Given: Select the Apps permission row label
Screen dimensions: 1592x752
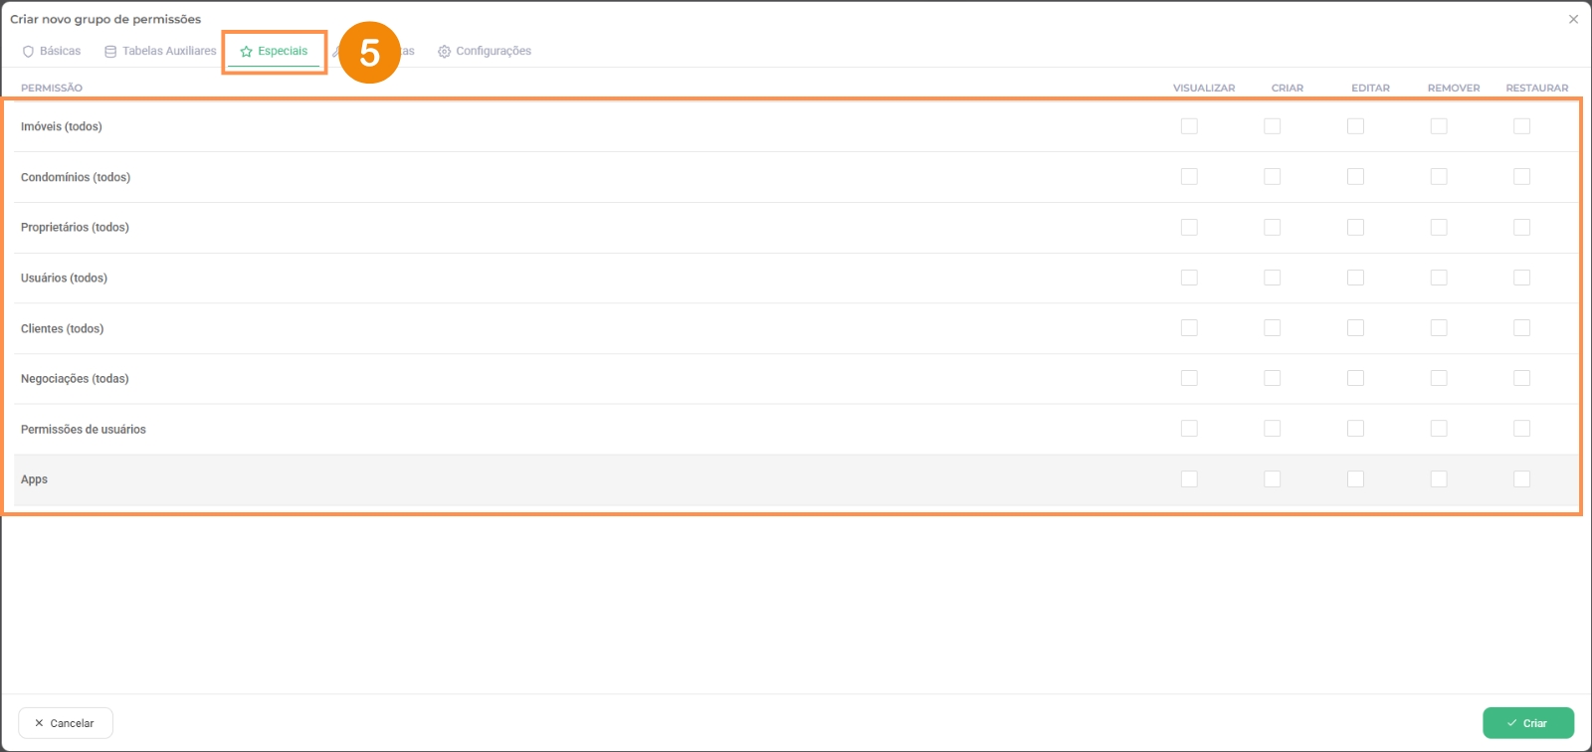Looking at the screenshot, I should pyautogui.click(x=35, y=479).
